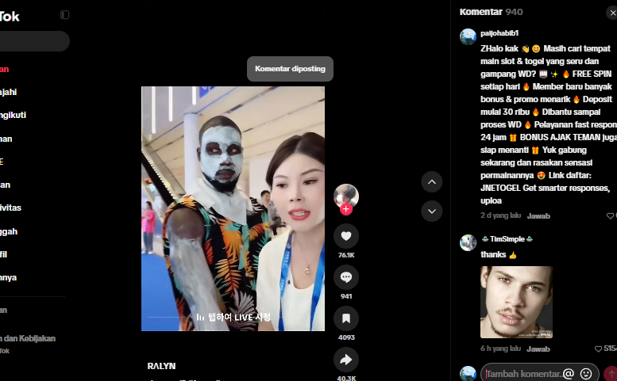The width and height of the screenshot is (617, 381).
Task: Close the Komentar panel
Action: point(612,13)
